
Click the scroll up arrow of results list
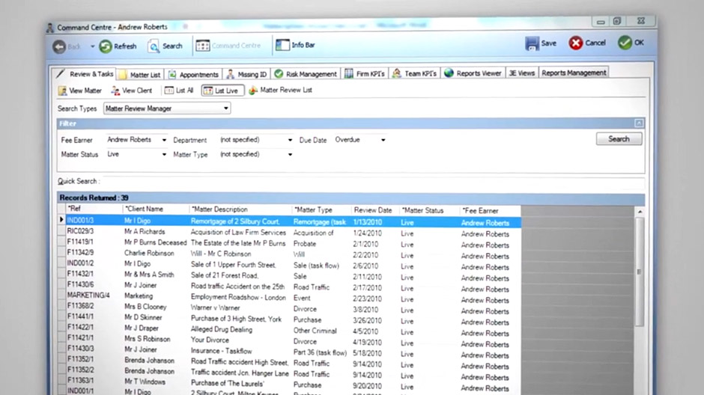pyautogui.click(x=640, y=212)
